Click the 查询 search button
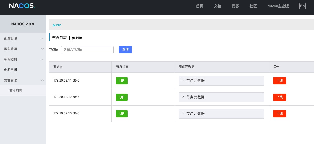The width and height of the screenshot is (314, 144). 125,50
